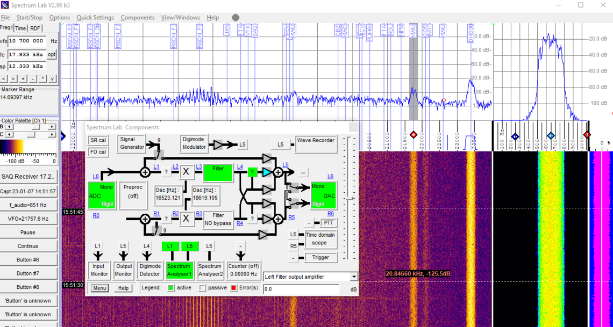
Task: Click the Continue button
Action: [x=29, y=246]
